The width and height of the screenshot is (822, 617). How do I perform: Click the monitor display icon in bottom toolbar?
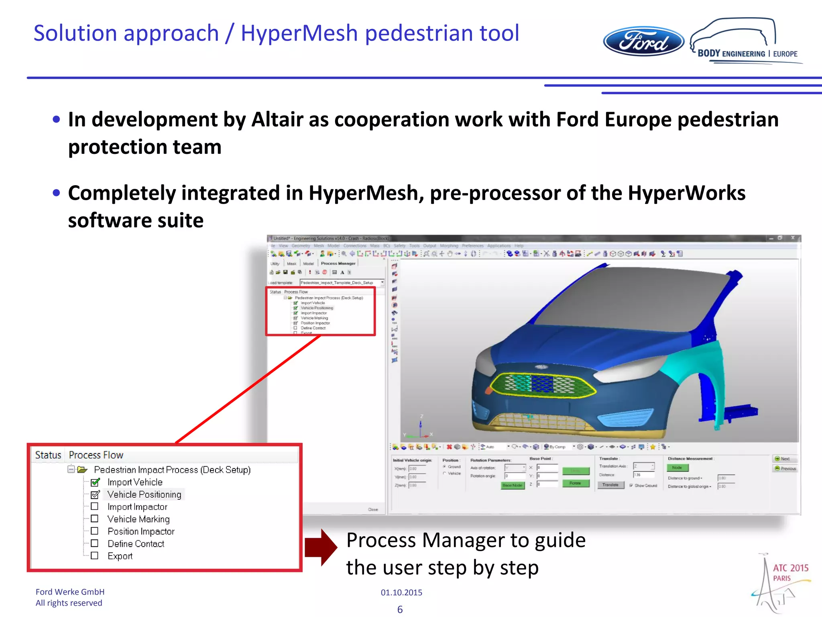point(641,447)
